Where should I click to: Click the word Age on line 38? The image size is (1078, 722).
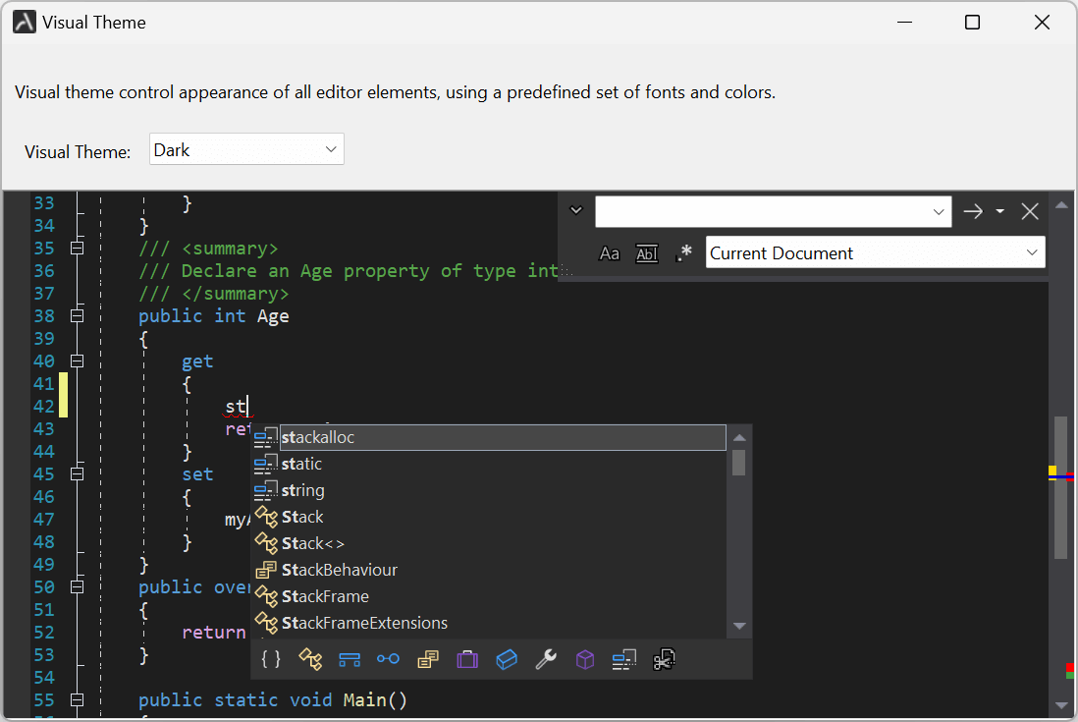[273, 316]
